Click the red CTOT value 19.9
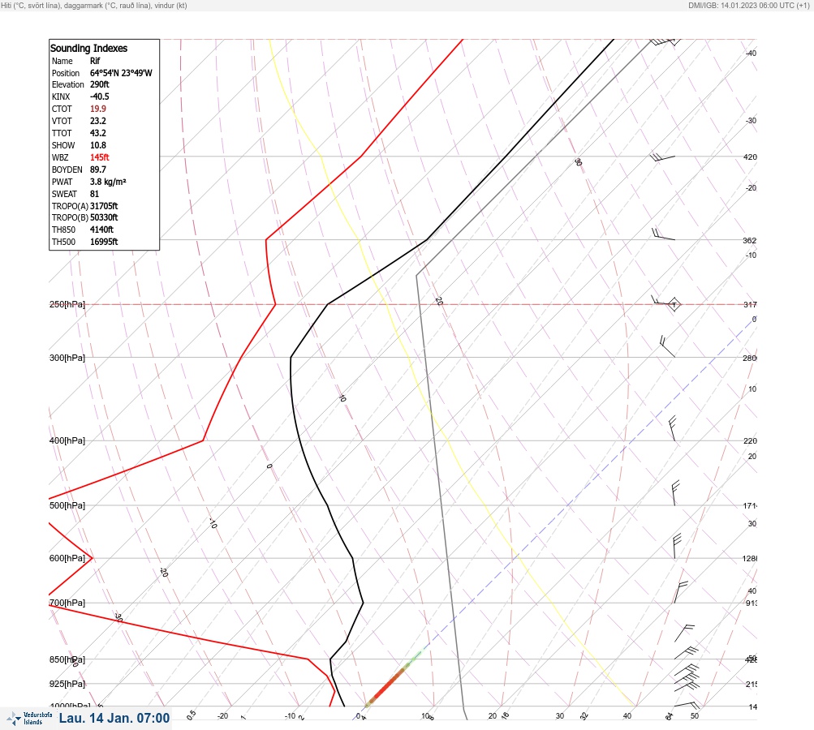This screenshot has width=814, height=730. pos(98,109)
